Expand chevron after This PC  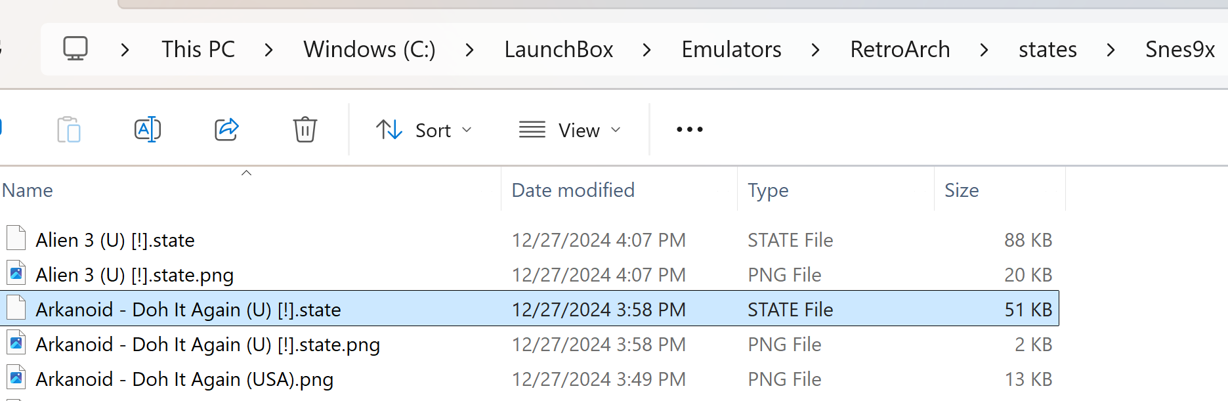click(x=268, y=49)
